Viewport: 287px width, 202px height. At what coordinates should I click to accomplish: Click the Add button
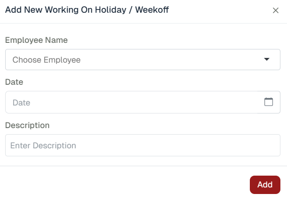tap(265, 185)
